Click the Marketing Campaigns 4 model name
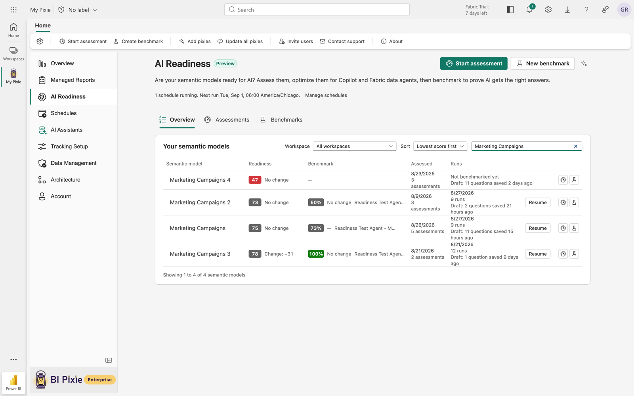Viewport: 634px width, 396px height. coord(200,180)
